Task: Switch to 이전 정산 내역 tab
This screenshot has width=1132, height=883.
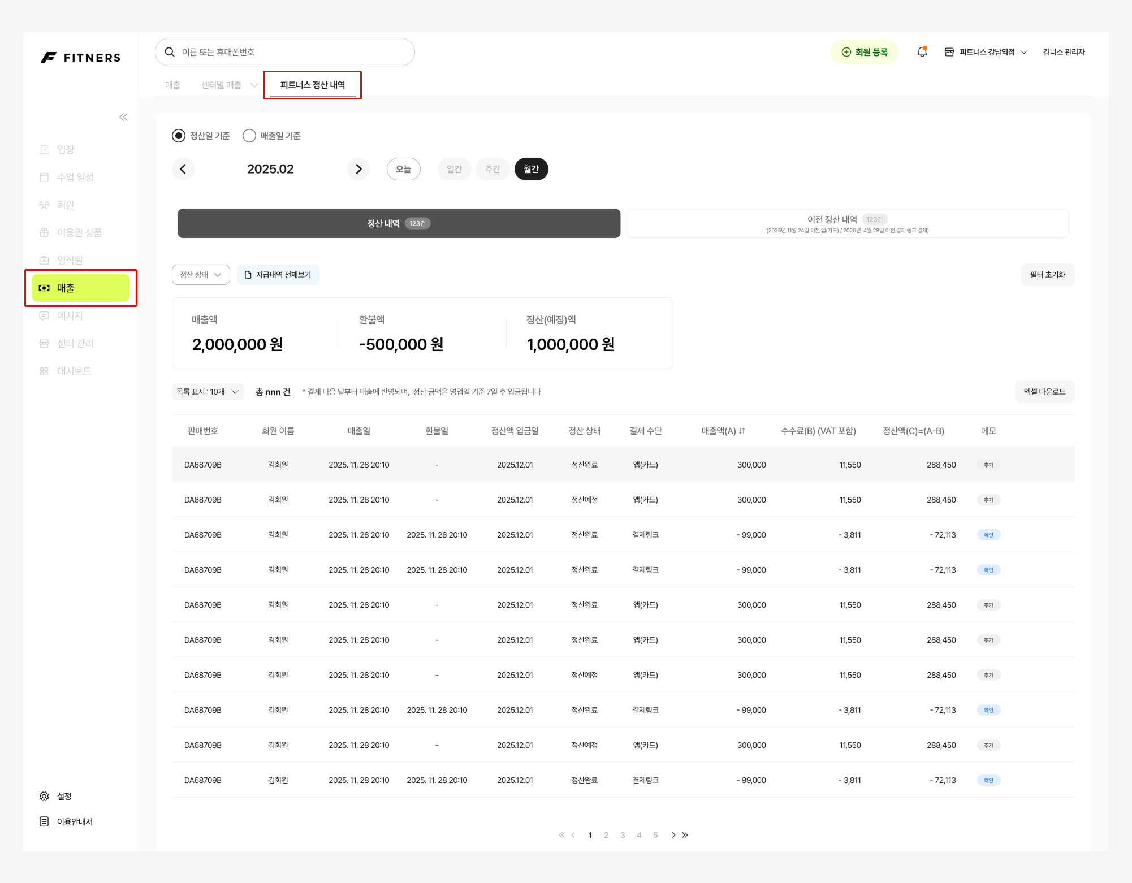Action: coord(848,223)
